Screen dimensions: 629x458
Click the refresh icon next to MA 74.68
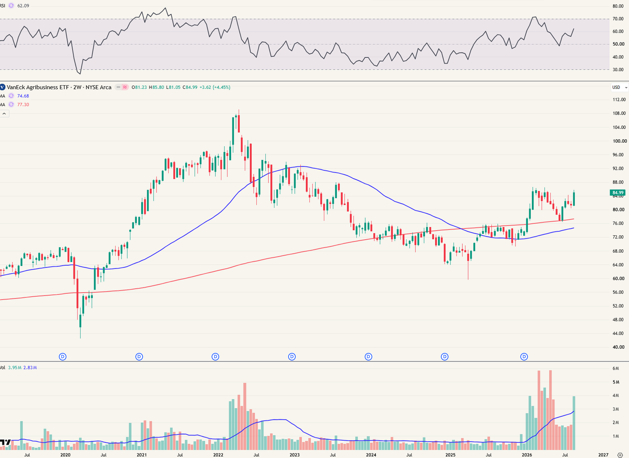pos(11,96)
